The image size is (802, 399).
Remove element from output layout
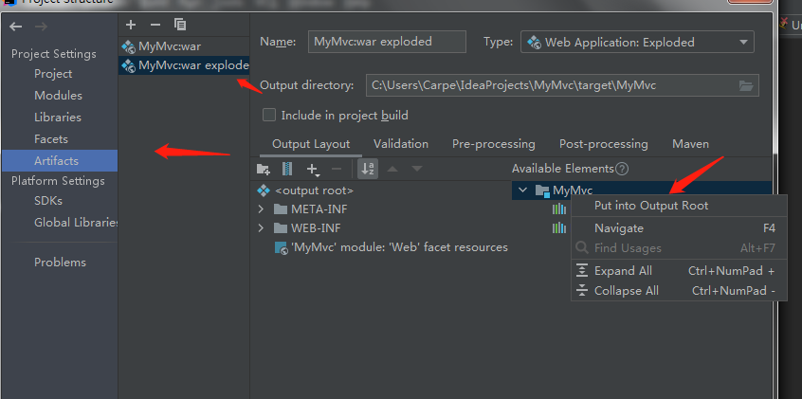(x=336, y=169)
